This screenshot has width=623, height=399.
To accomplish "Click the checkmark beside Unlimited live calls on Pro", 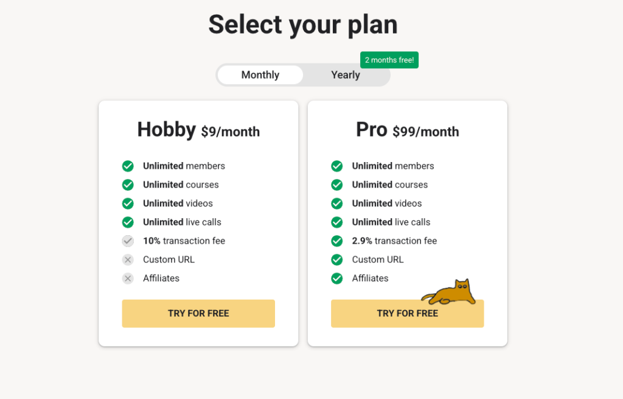I will [x=337, y=222].
